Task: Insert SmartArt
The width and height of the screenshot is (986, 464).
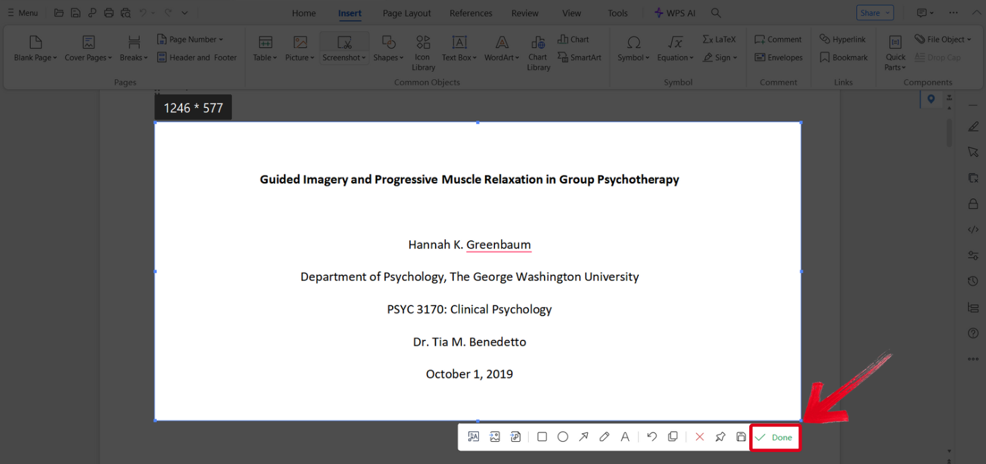Action: pos(580,58)
